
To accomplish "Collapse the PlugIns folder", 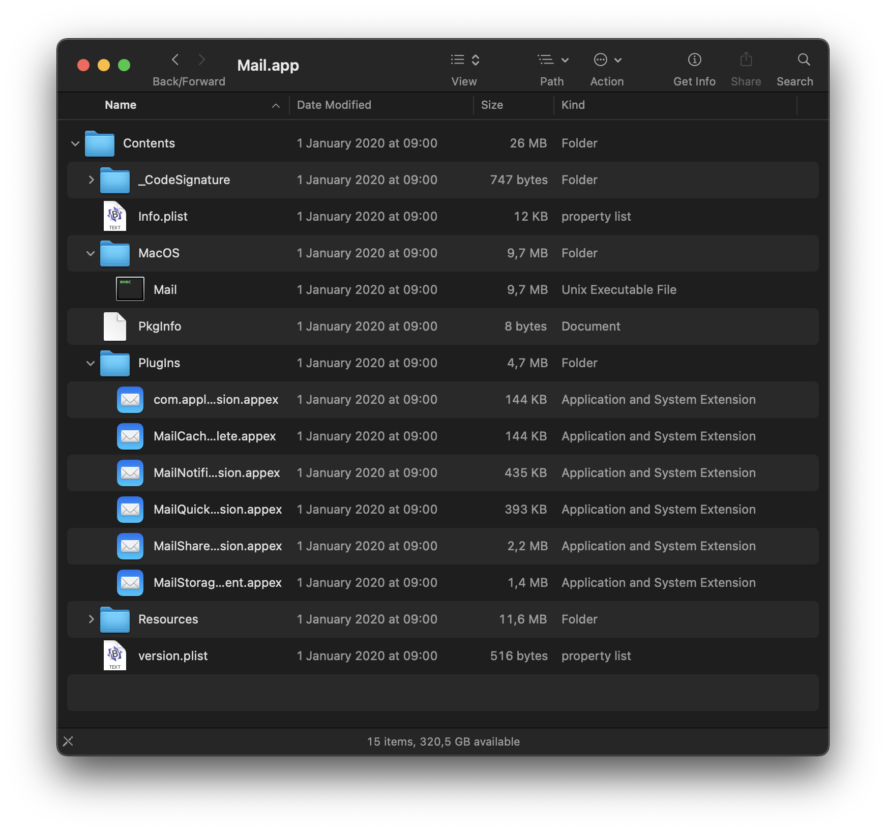I will [91, 363].
